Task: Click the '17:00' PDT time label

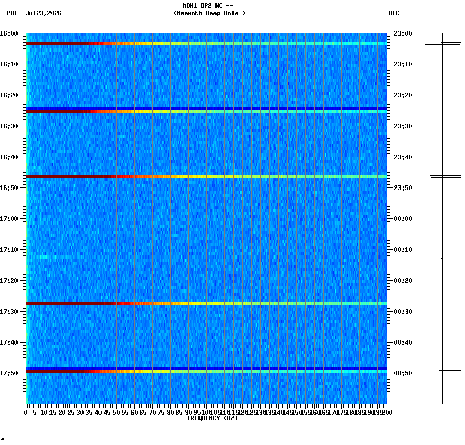Action: click(9, 219)
